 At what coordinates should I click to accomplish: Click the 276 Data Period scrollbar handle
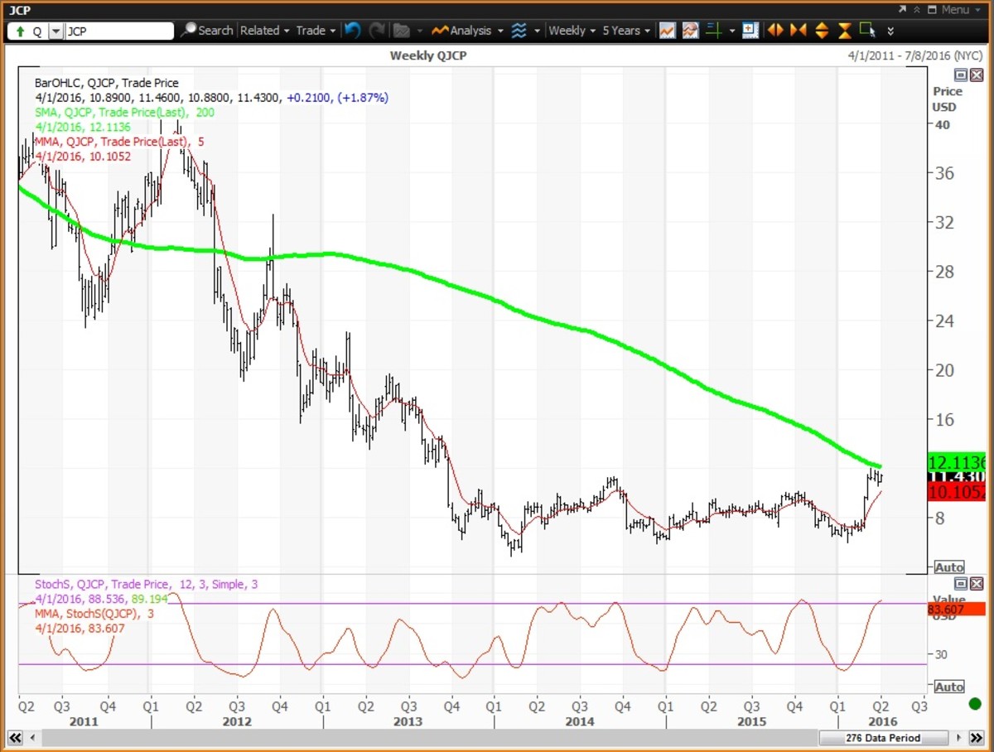tap(881, 737)
